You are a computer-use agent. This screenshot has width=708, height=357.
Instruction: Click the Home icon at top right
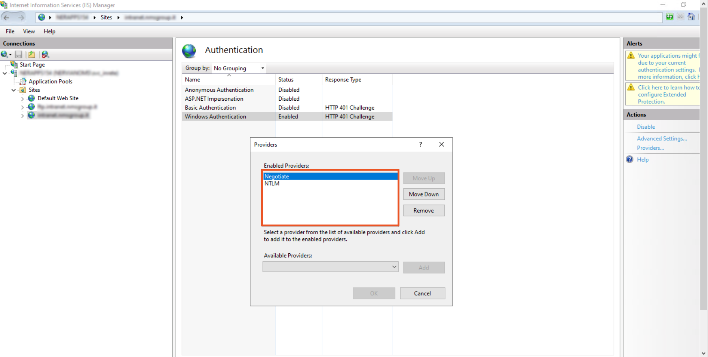point(691,17)
